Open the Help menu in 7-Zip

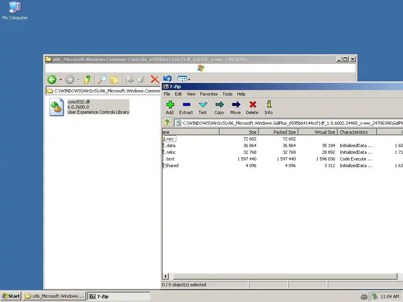click(x=241, y=94)
